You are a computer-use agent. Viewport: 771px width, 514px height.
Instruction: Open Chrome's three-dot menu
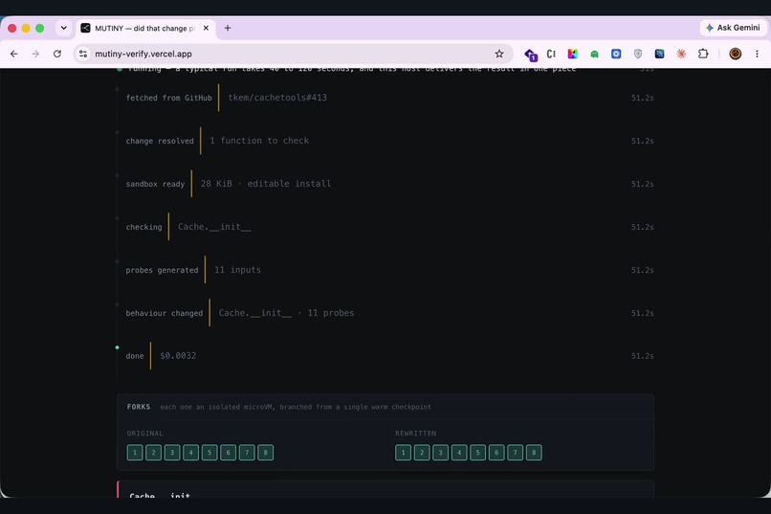[757, 54]
